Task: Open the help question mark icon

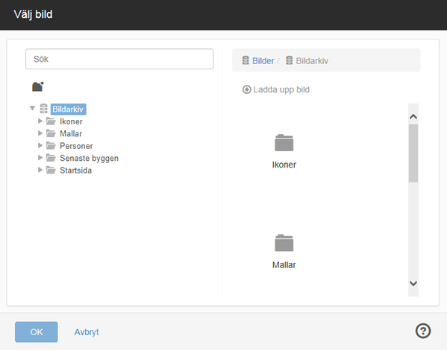Action: [423, 331]
